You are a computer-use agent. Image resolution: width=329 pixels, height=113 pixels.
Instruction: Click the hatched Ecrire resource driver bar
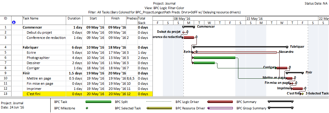pos(235,52)
